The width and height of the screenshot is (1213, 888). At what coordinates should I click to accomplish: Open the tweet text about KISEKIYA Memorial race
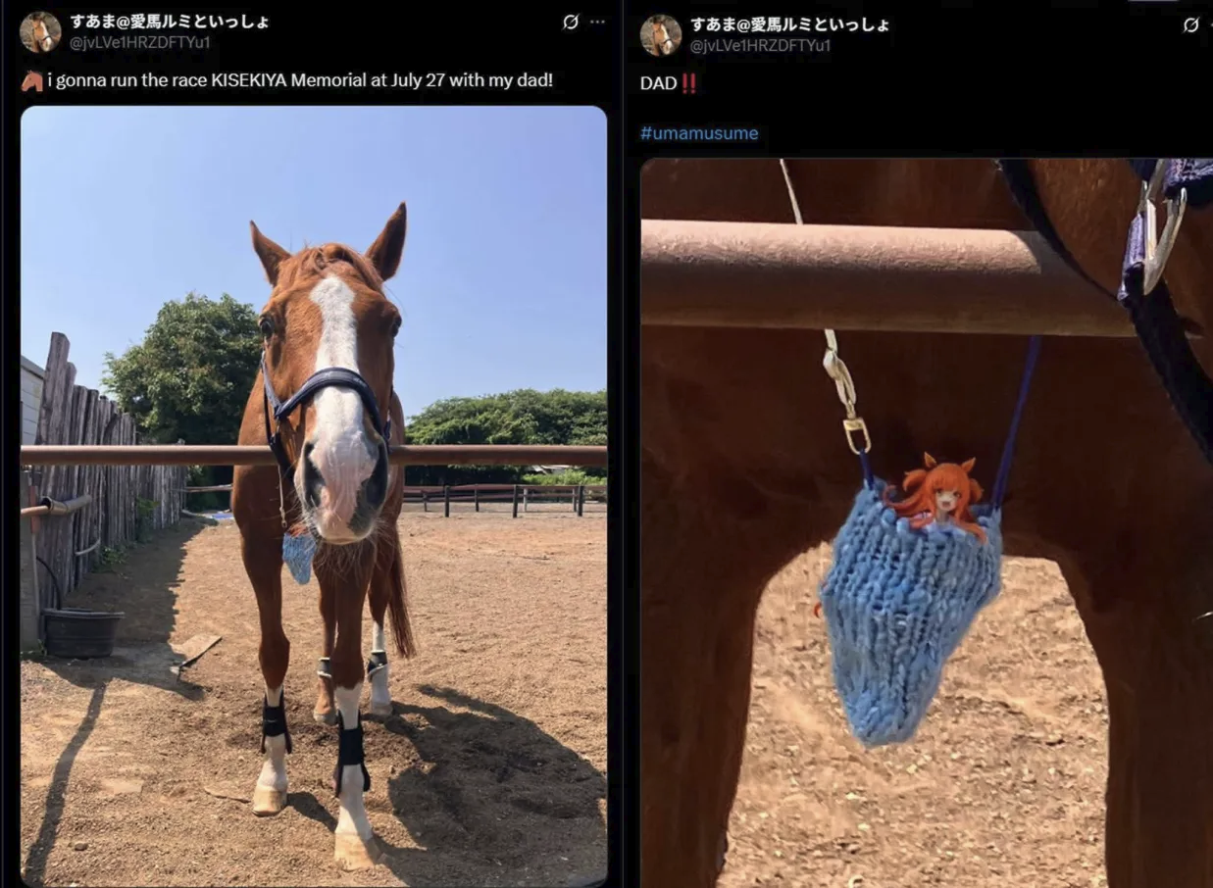pos(300,80)
